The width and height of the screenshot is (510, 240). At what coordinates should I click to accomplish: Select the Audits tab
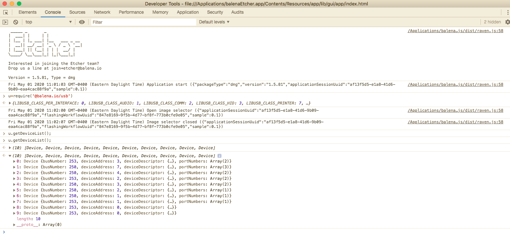tap(237, 12)
